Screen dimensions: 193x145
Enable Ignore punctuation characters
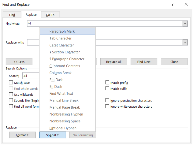pyautogui.click(x=107, y=100)
